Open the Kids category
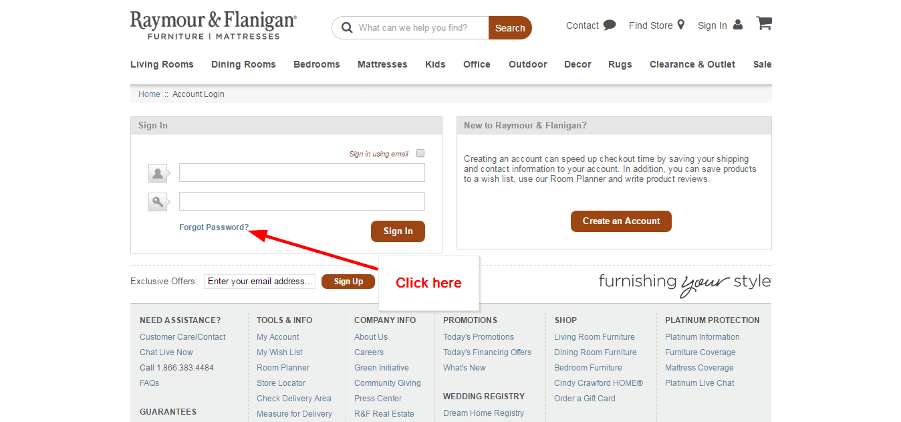Screen dimensions: 901x422 pos(435,64)
